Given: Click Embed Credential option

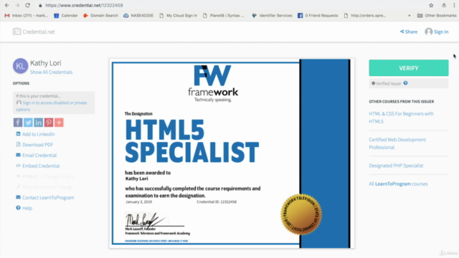Looking at the screenshot, I should pos(37,166).
